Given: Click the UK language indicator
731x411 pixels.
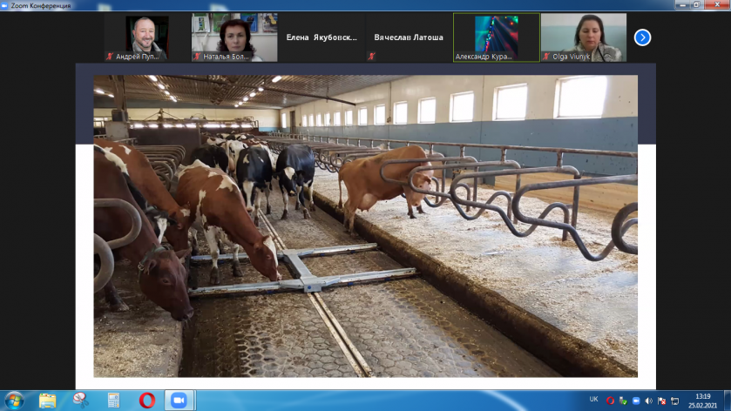Looking at the screenshot, I should point(593,400).
